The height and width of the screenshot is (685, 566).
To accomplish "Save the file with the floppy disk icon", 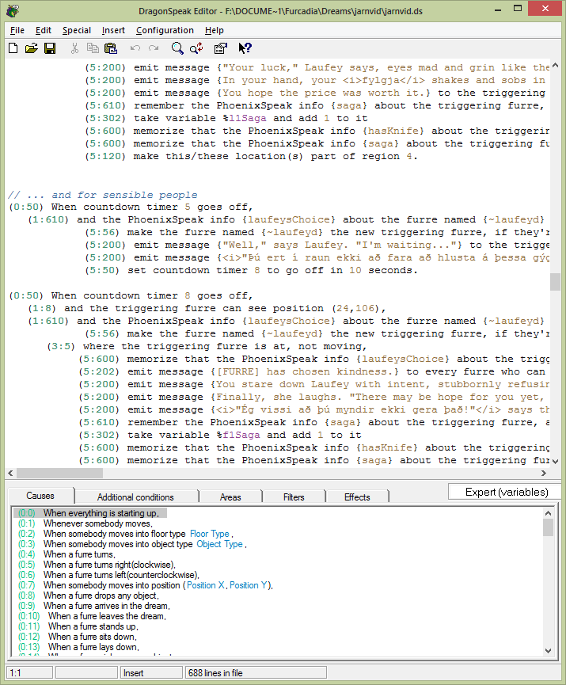I will click(x=50, y=48).
